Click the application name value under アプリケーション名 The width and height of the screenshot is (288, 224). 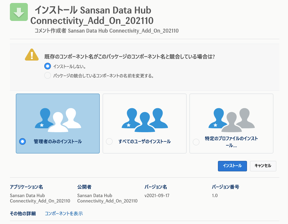pyautogui.click(x=40, y=198)
